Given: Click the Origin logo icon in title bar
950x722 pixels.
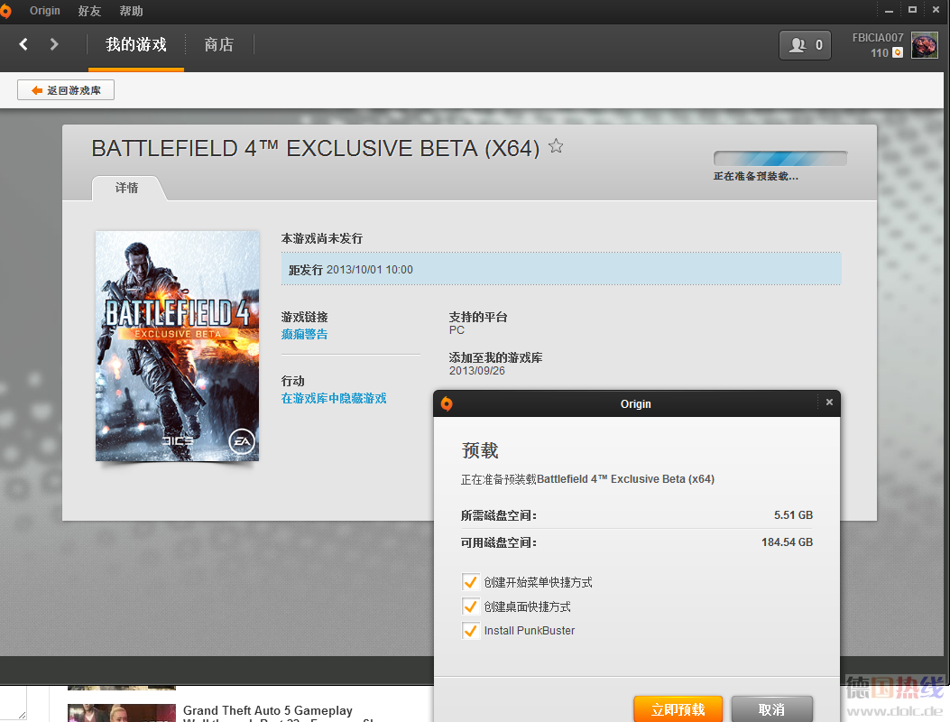Looking at the screenshot, I should [x=5, y=11].
